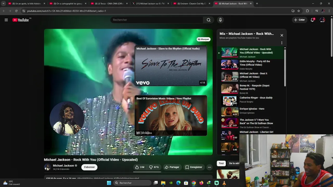Image resolution: width=333 pixels, height=187 pixels.
Task: Open a new browser tab
Action: tap(257, 4)
